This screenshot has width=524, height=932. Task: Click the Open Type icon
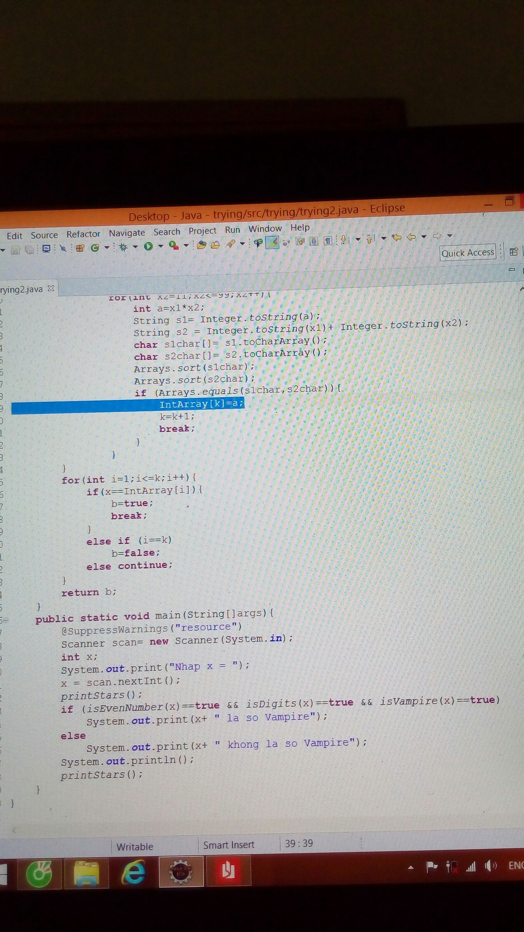pos(202,245)
